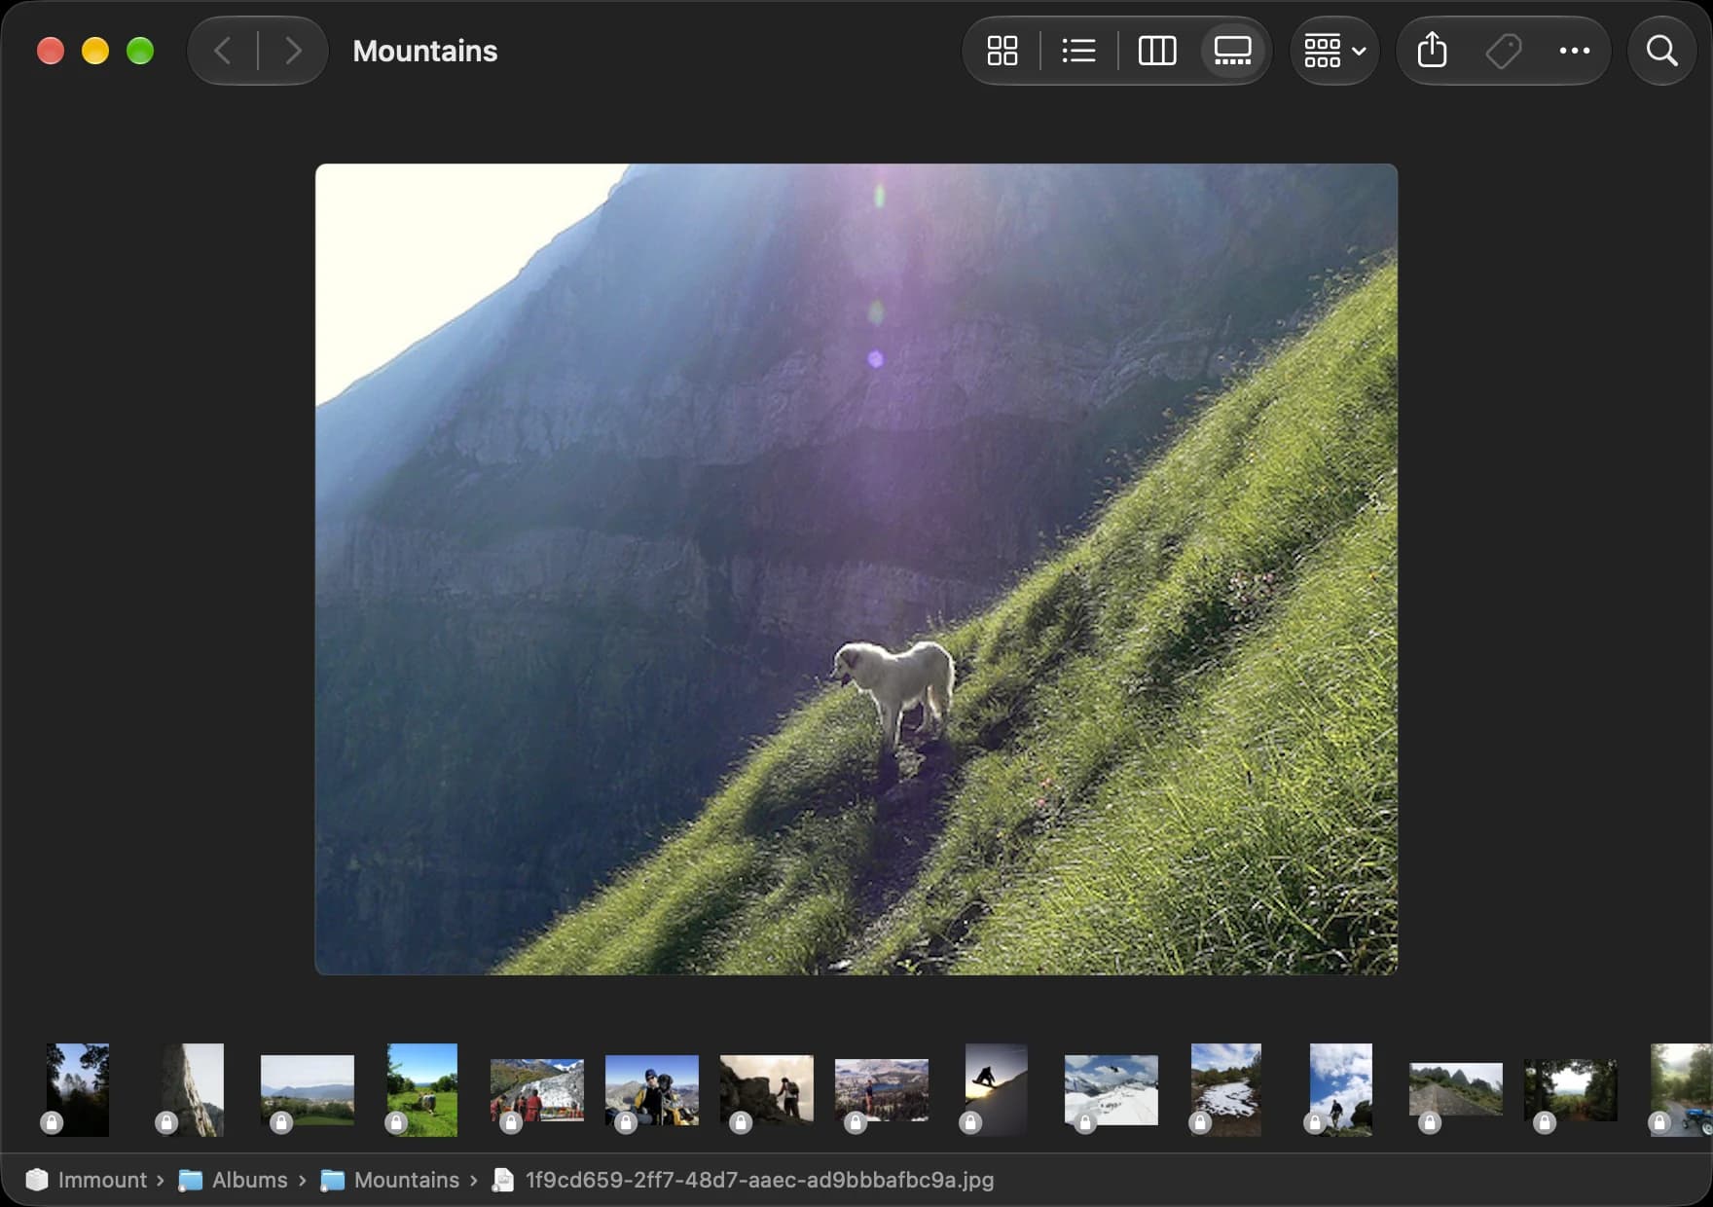The image size is (1713, 1207).
Task: Switch to icon grid view
Action: pyautogui.click(x=1002, y=51)
